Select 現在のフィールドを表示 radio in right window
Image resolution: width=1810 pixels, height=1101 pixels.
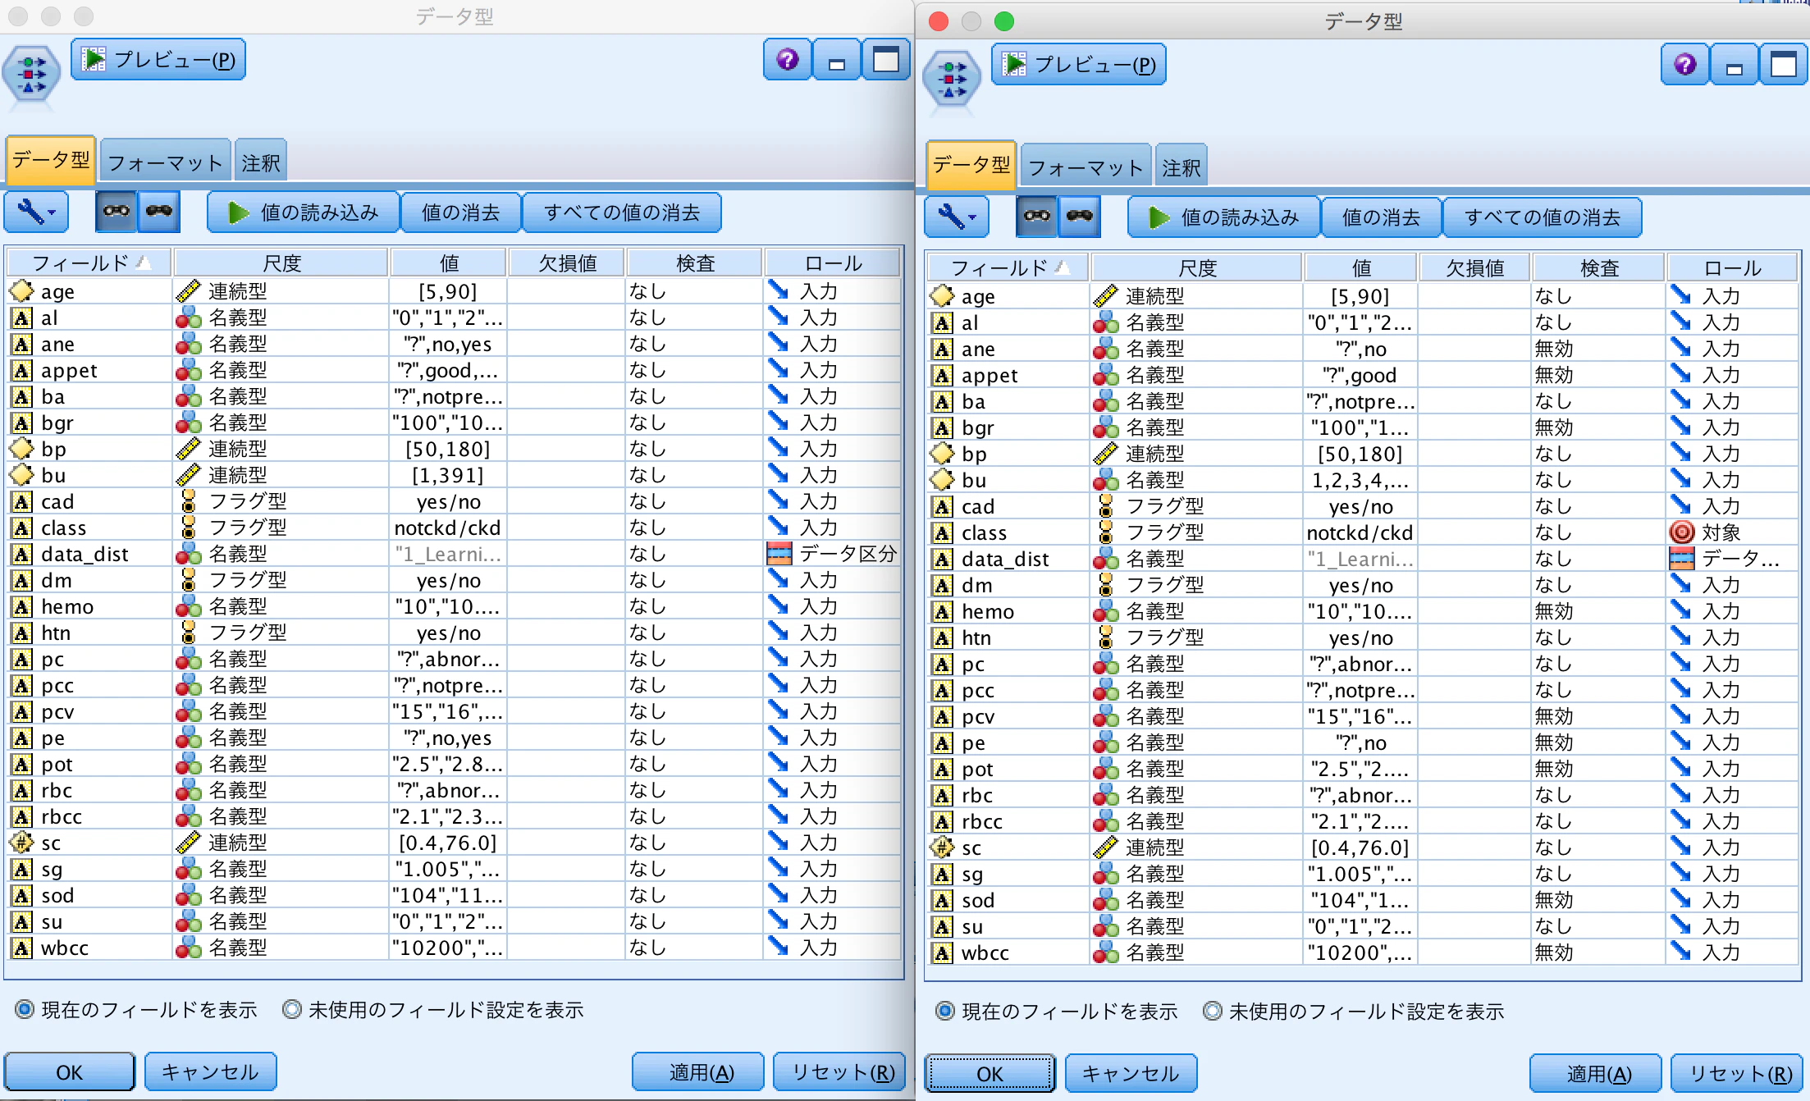[945, 1011]
